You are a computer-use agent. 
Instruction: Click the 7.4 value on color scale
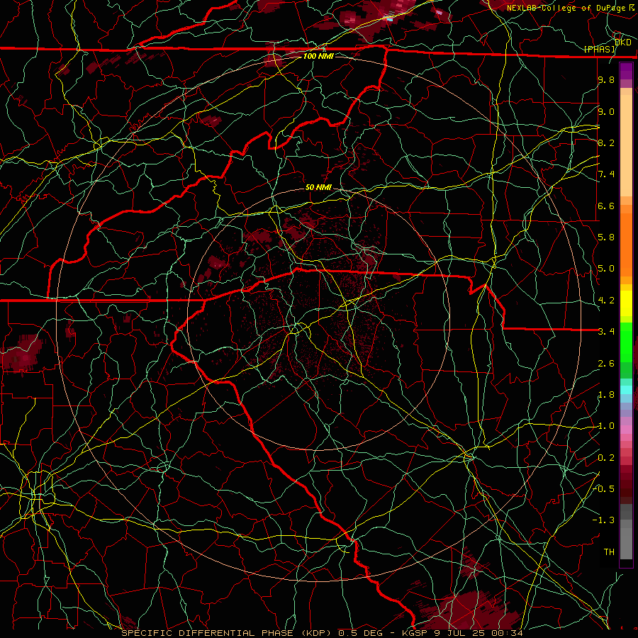(606, 174)
